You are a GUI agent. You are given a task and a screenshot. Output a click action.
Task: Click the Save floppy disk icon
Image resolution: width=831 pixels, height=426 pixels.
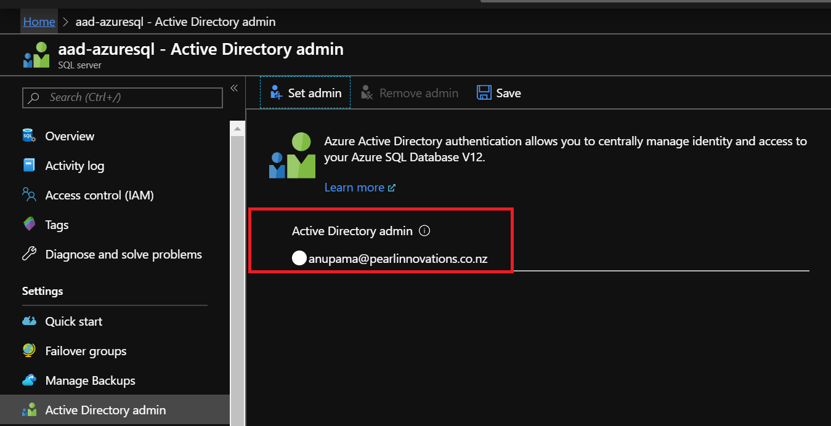pyautogui.click(x=484, y=92)
